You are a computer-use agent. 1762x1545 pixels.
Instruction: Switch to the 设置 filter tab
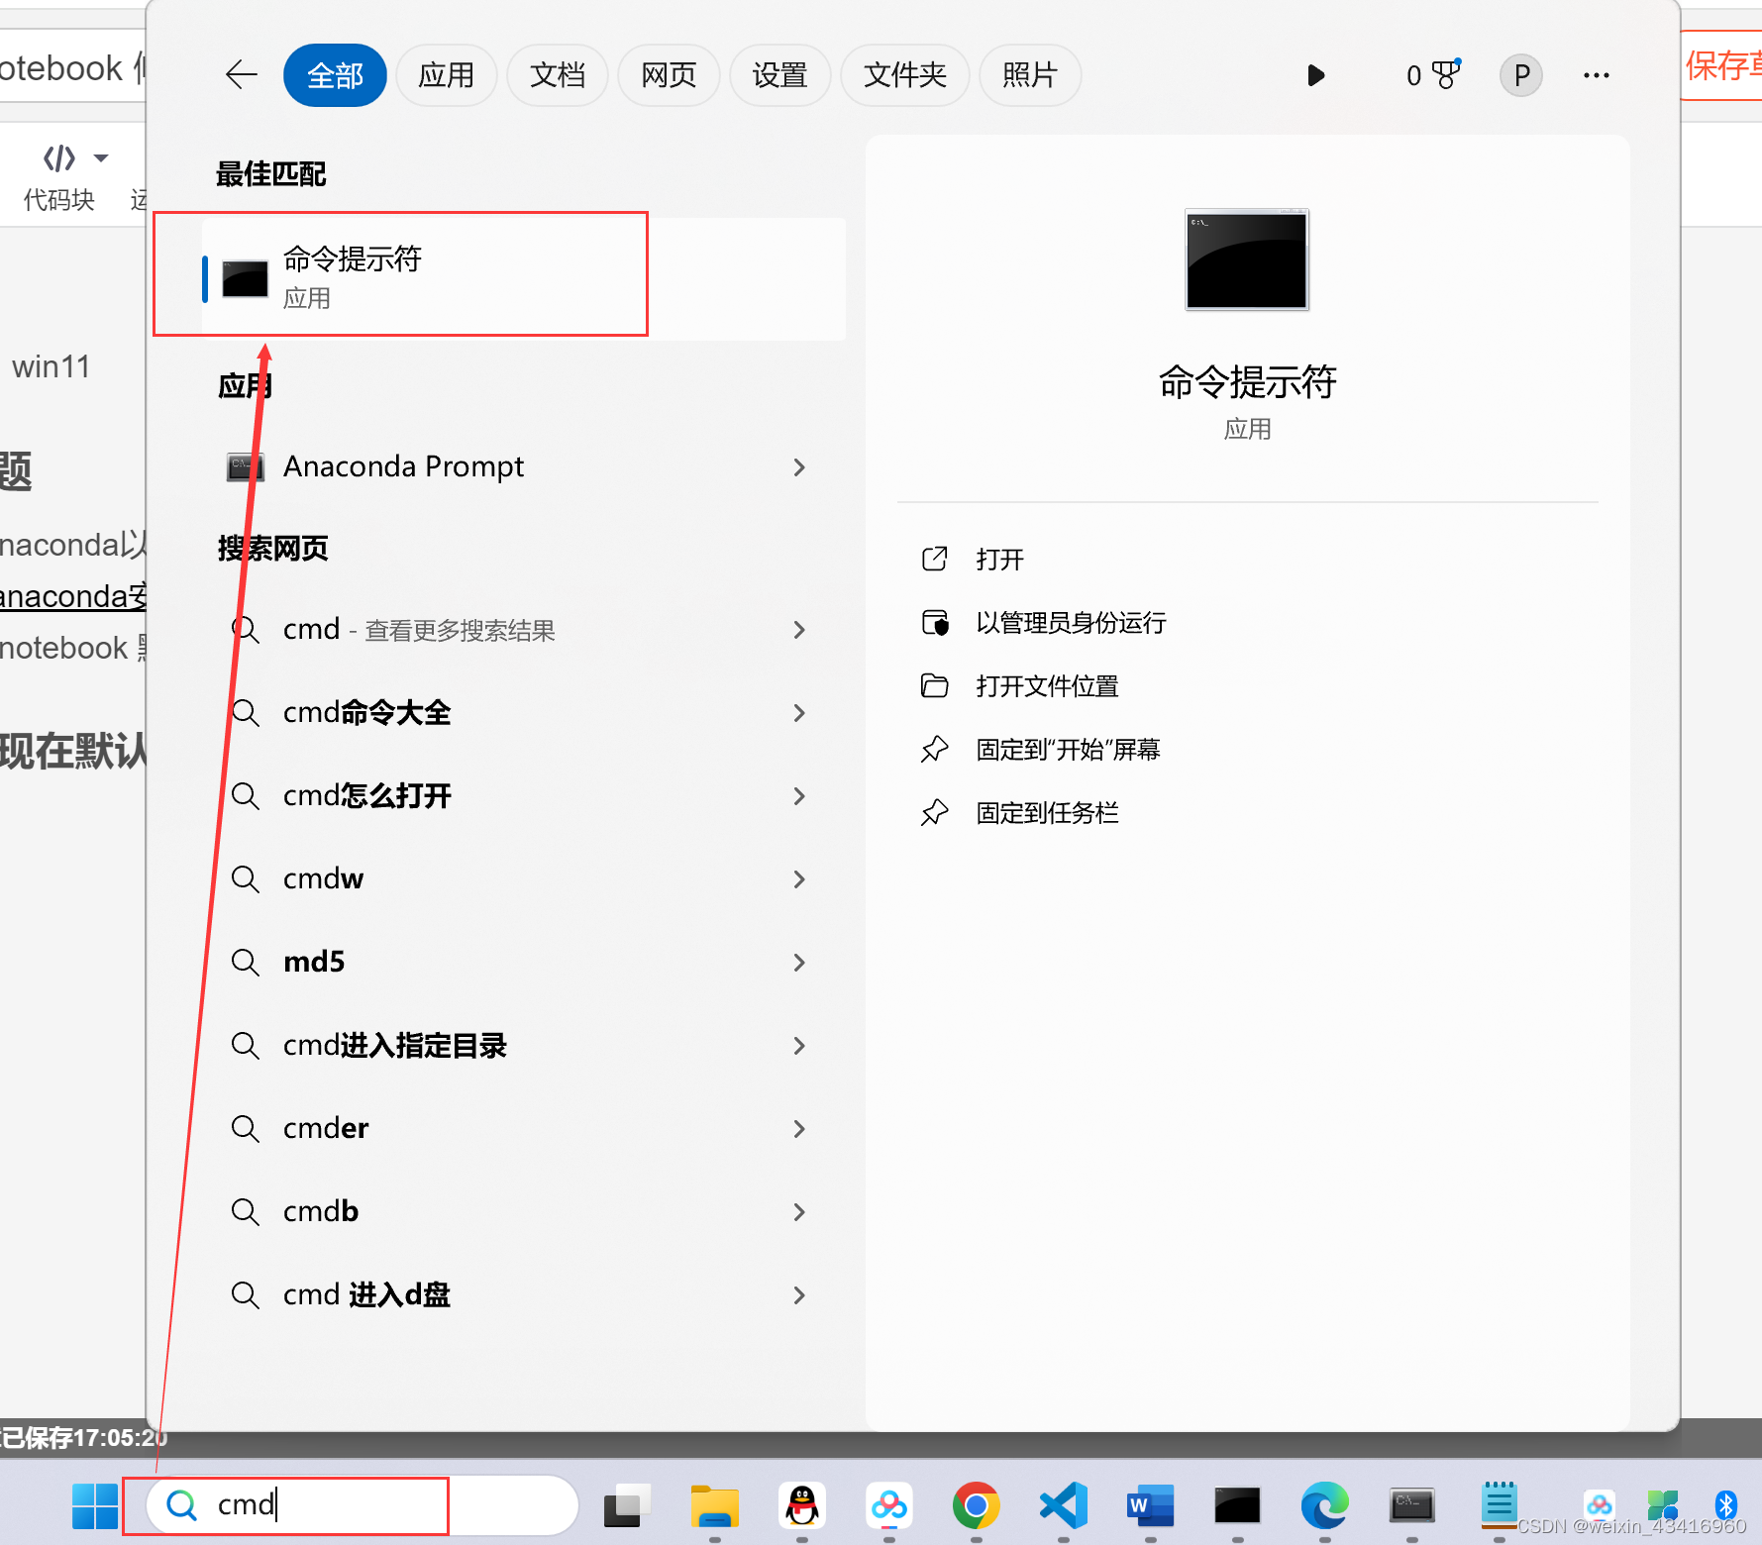779,75
